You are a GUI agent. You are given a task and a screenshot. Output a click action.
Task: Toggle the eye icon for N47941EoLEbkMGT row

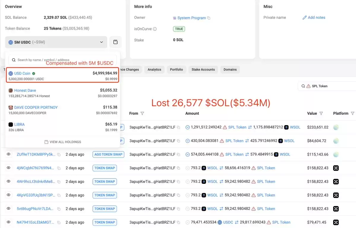click(x=8, y=222)
